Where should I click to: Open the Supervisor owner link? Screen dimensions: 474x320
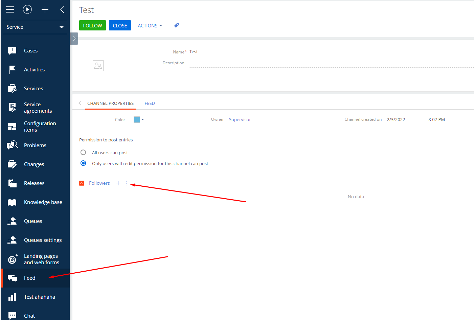click(x=240, y=120)
